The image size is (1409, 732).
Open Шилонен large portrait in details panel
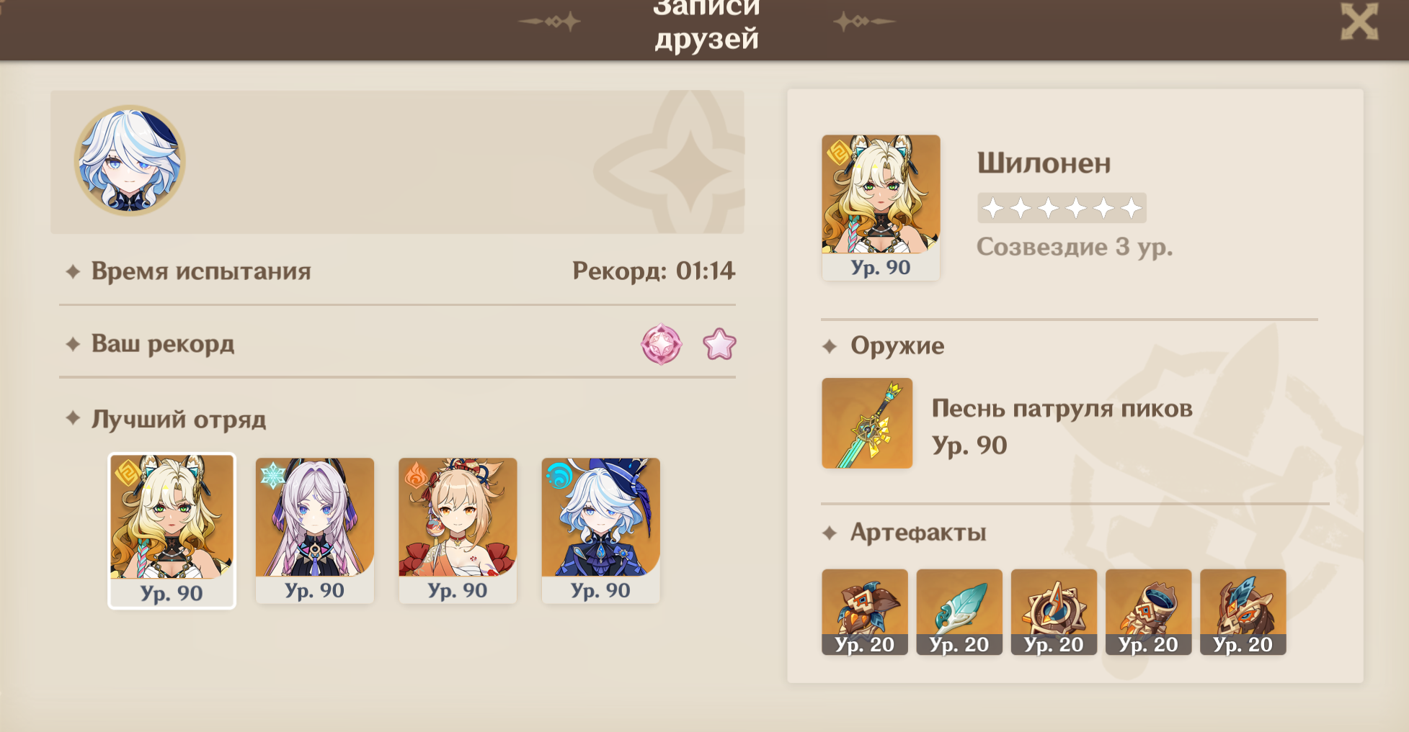point(881,207)
